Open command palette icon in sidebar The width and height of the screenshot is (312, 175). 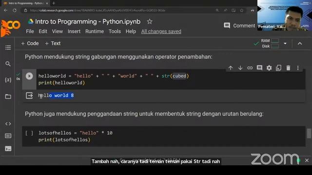[x=8, y=136]
